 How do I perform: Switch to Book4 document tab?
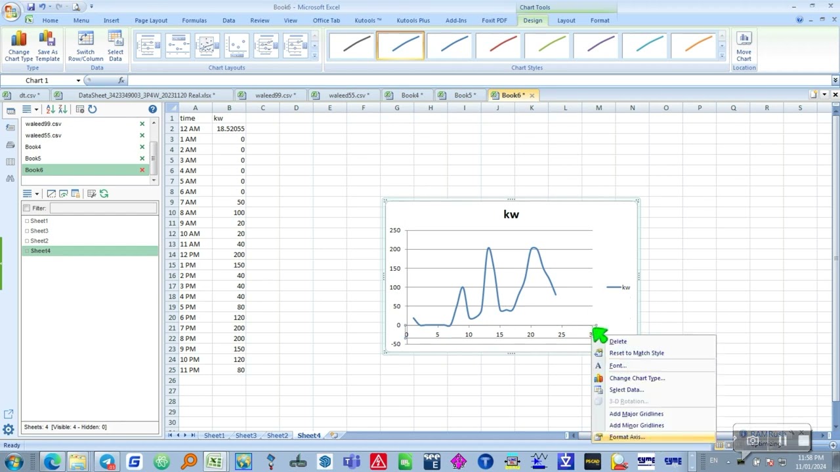click(x=410, y=95)
